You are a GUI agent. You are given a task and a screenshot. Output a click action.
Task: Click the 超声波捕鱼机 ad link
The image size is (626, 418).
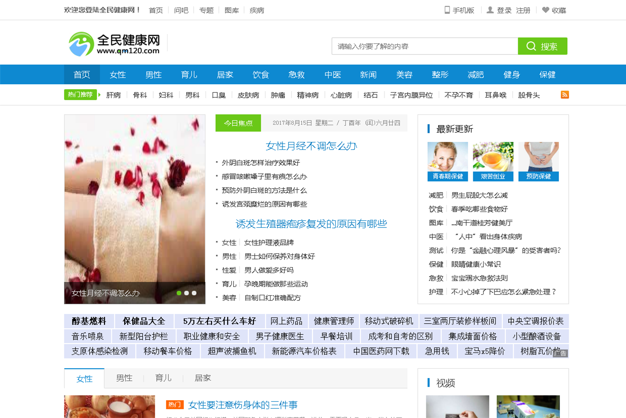pos(232,351)
